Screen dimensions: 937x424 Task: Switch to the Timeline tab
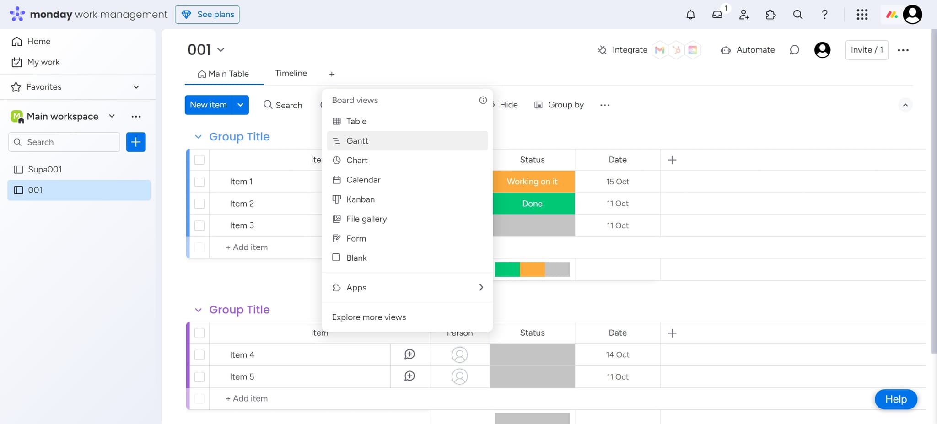point(291,73)
